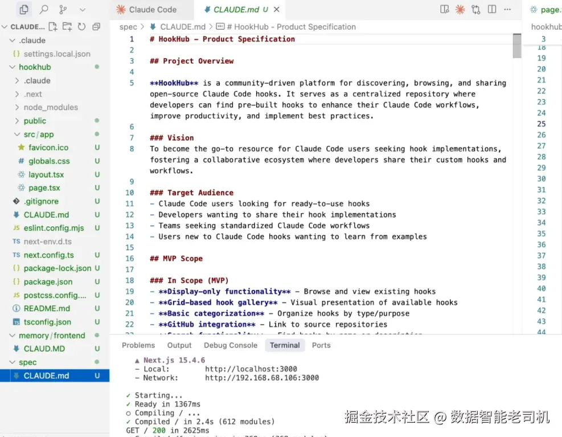
Task: Open the Debug Console panel tab
Action: click(231, 345)
